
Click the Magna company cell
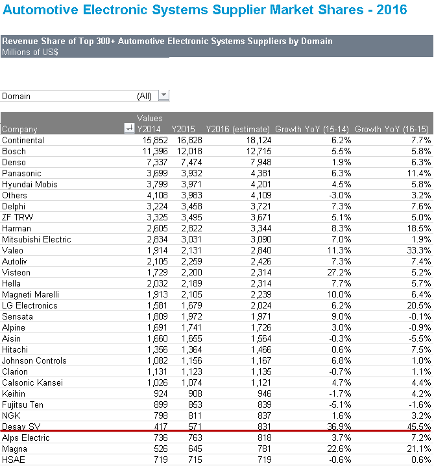(14, 449)
